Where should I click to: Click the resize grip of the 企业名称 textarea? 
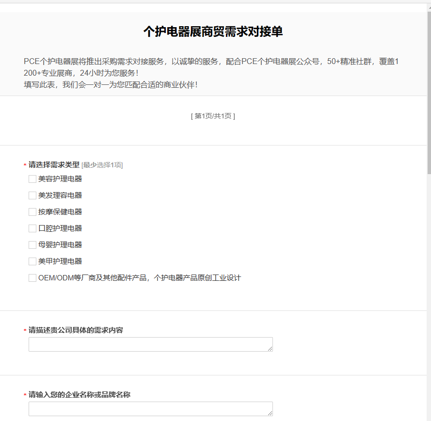click(x=270, y=413)
